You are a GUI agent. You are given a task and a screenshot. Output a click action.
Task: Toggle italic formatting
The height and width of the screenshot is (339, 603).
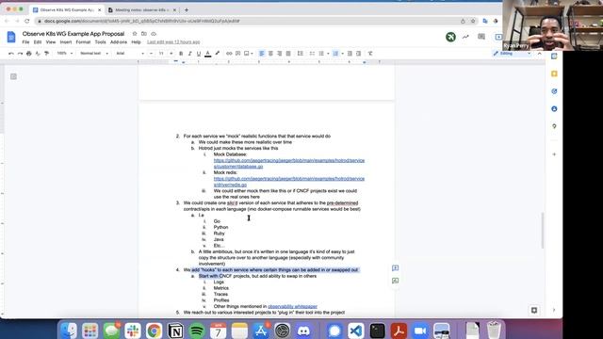(x=189, y=54)
